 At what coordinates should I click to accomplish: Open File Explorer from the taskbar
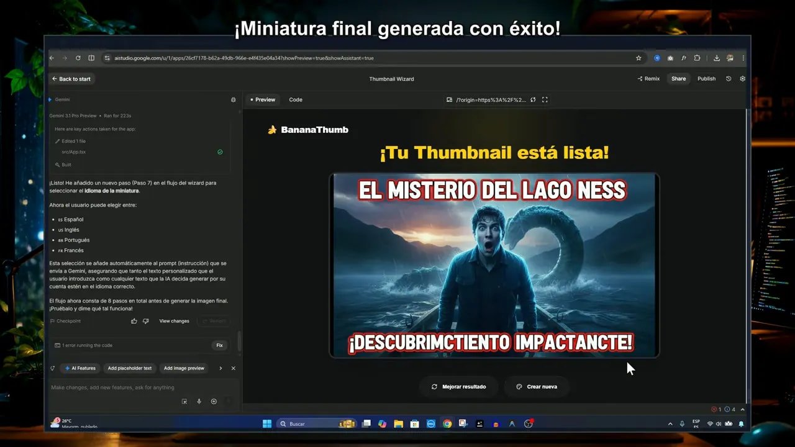398,424
